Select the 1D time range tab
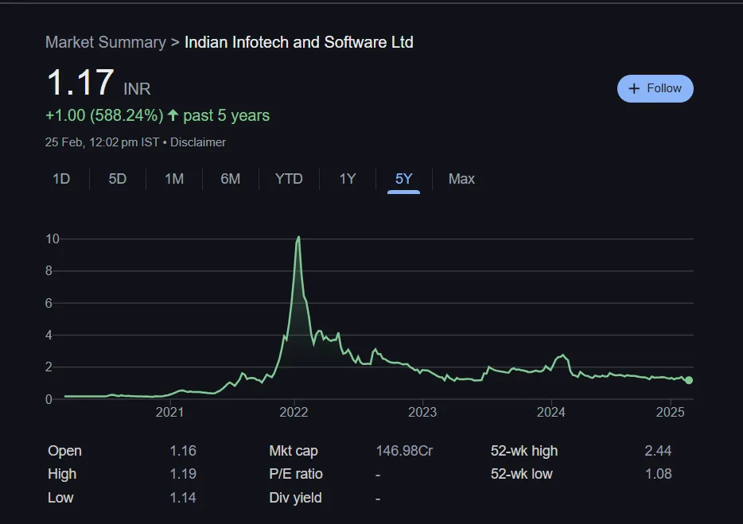Image resolution: width=743 pixels, height=524 pixels. click(61, 179)
